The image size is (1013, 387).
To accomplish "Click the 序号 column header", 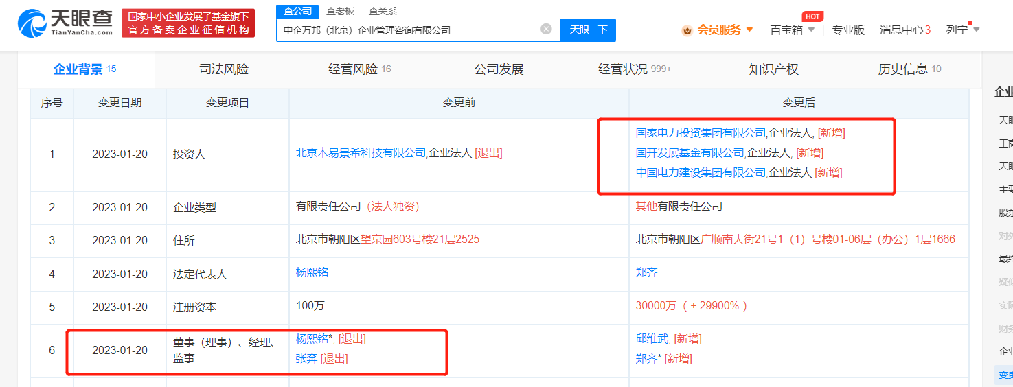I will point(52,103).
